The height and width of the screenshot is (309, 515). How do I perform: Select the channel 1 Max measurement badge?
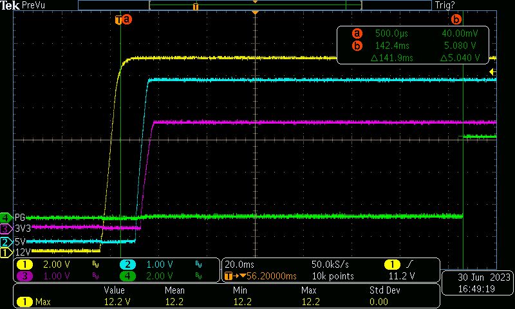tap(34, 301)
